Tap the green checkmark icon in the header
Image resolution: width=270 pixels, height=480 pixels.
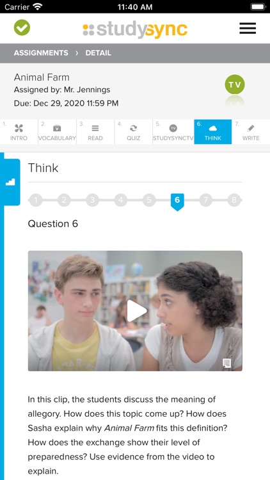click(22, 28)
